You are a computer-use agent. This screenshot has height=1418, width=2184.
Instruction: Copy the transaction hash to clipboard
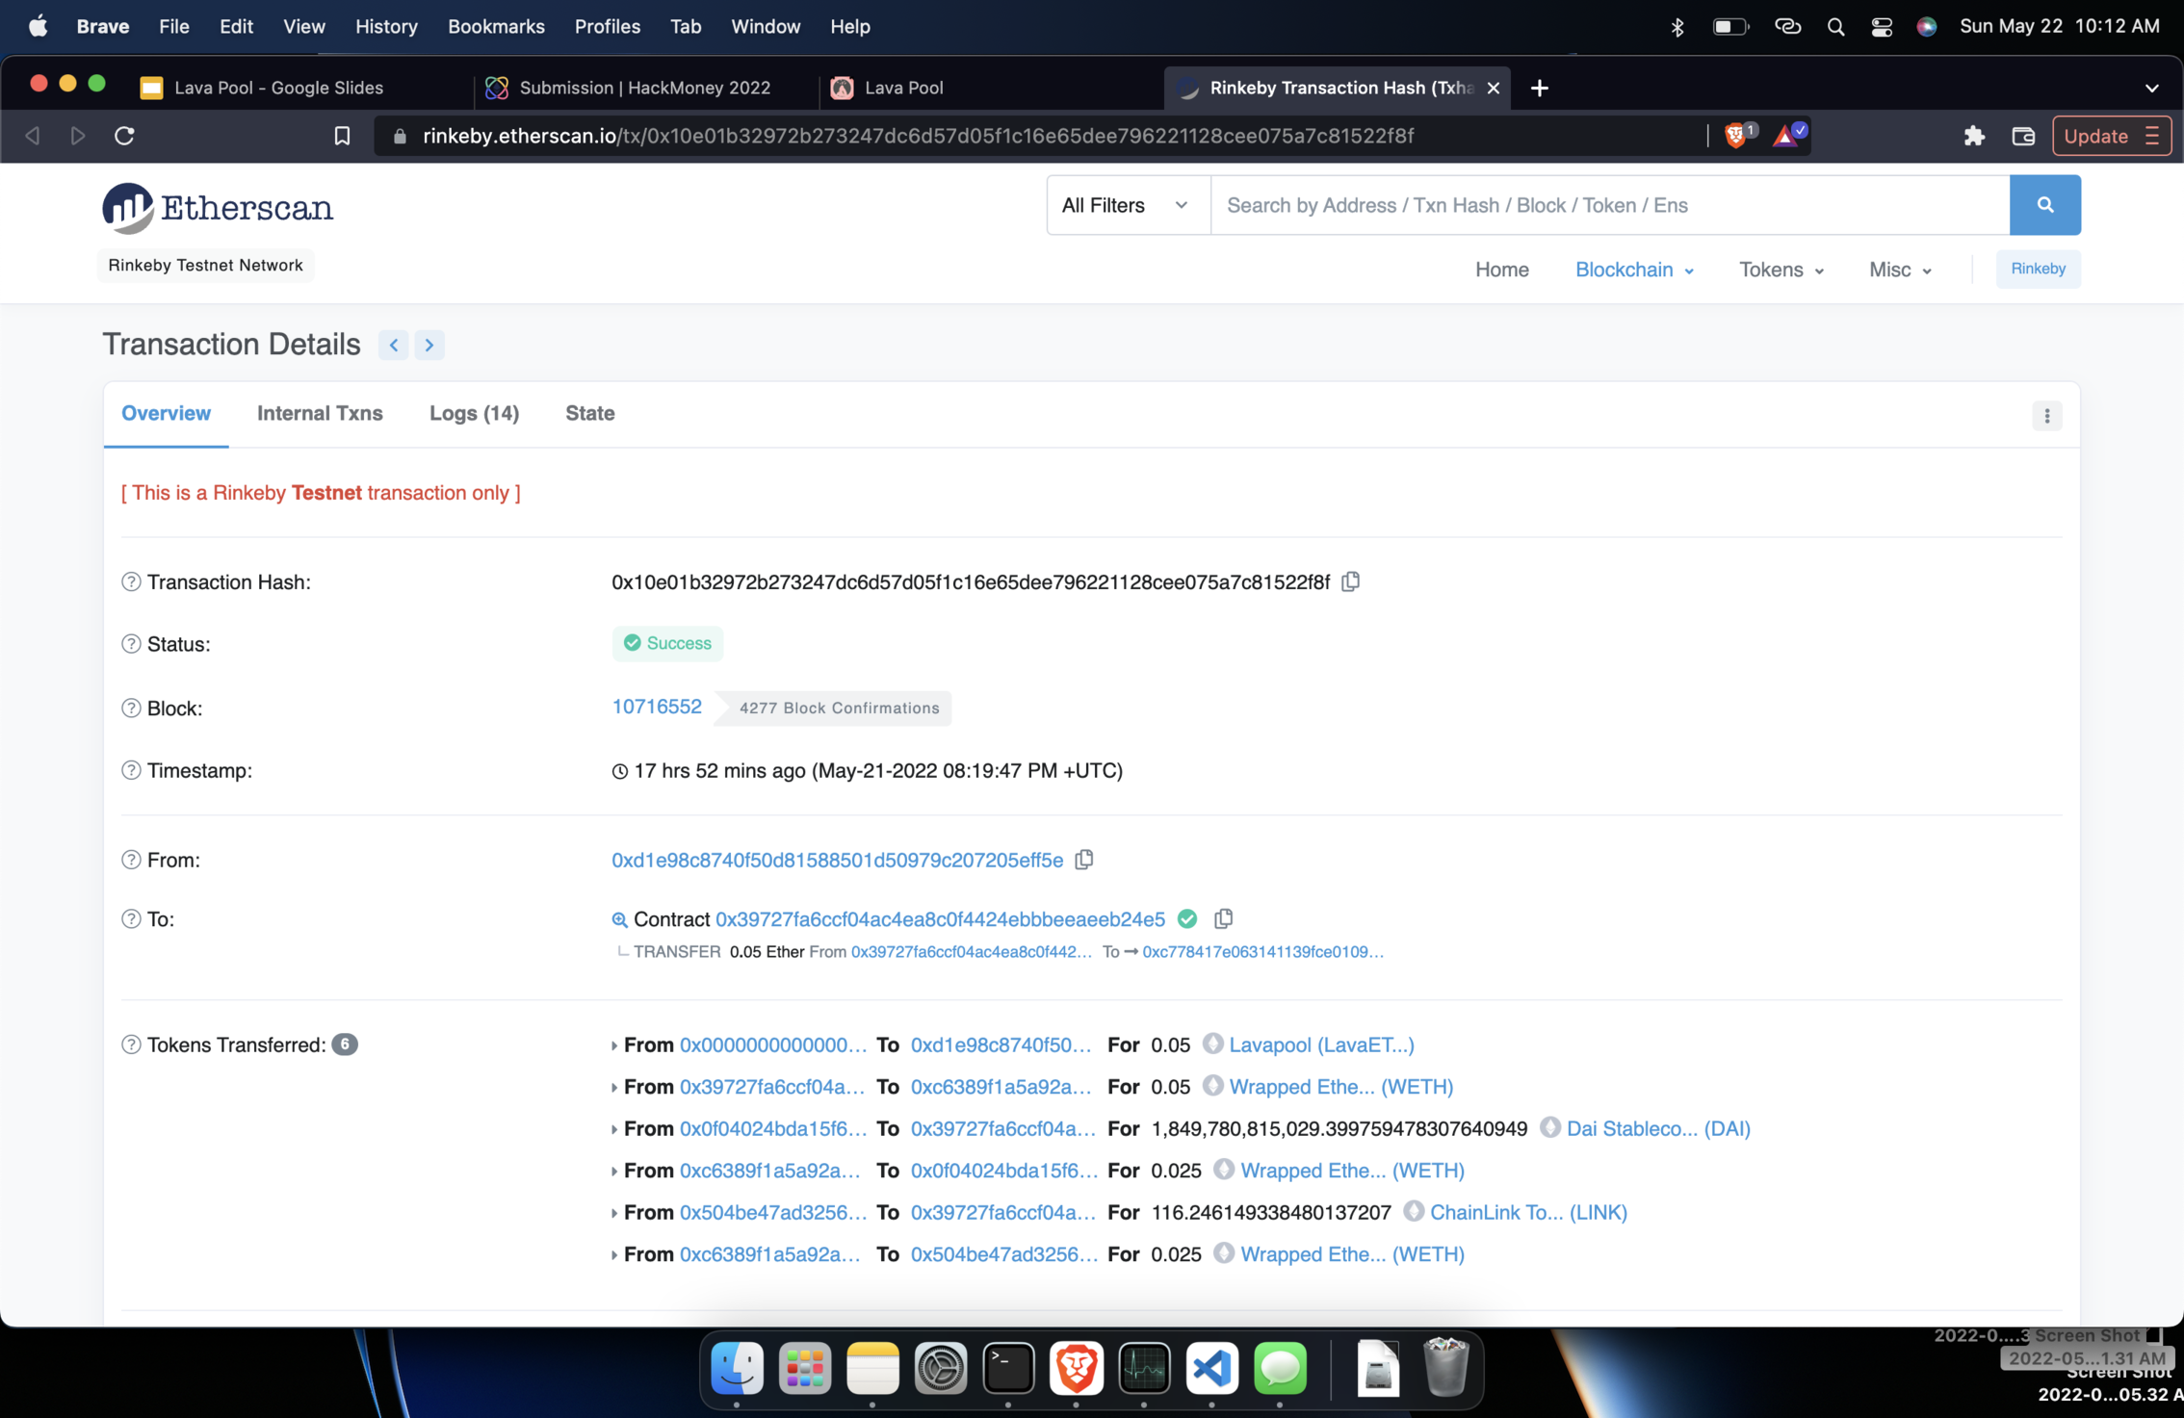click(1350, 581)
